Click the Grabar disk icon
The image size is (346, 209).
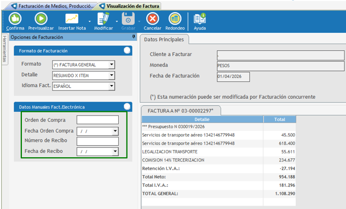point(128,19)
